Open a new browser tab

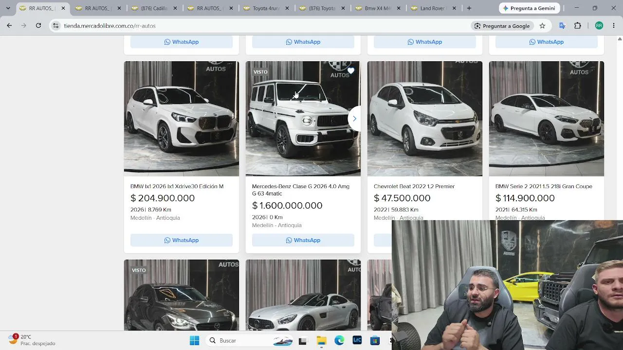(469, 8)
